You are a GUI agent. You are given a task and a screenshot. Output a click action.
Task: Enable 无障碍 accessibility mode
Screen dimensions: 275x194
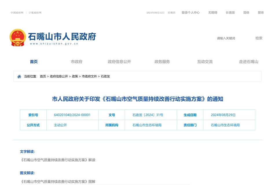[x=212, y=13]
